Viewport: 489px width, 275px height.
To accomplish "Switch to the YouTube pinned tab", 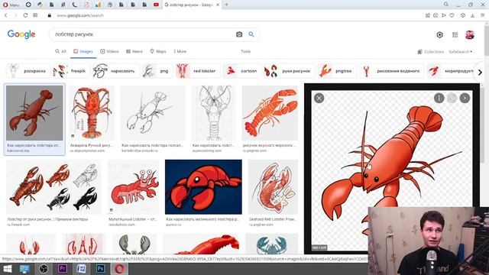I will coord(156,5).
